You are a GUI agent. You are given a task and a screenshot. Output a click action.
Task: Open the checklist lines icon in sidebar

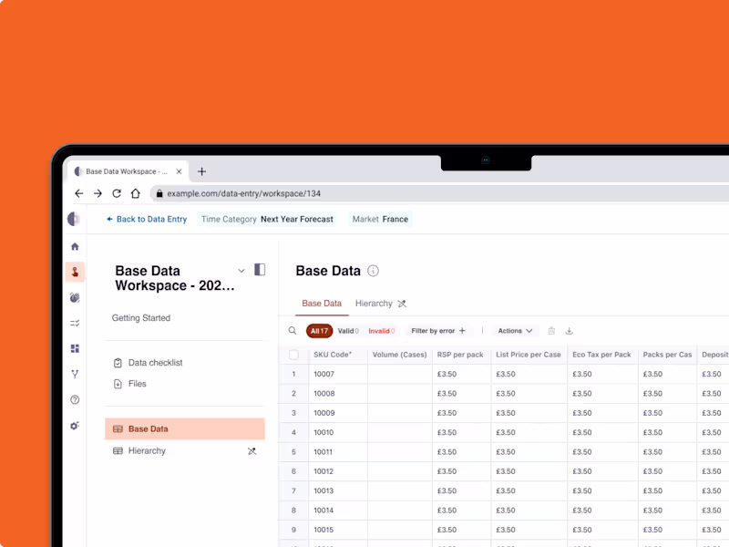(75, 323)
